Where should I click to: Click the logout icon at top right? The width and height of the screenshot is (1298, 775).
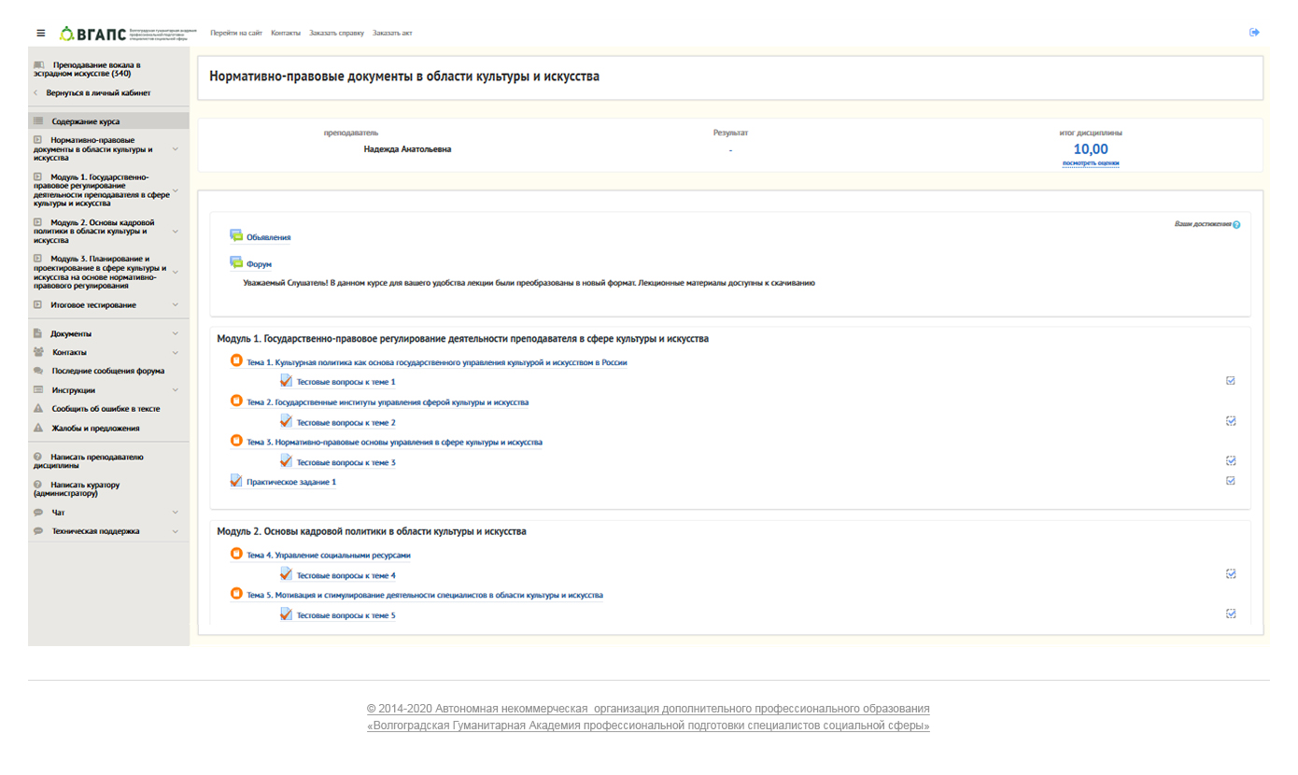click(1254, 33)
